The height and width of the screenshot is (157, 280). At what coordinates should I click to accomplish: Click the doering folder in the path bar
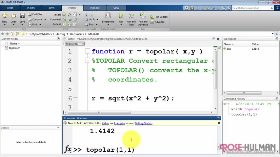[x=61, y=34]
